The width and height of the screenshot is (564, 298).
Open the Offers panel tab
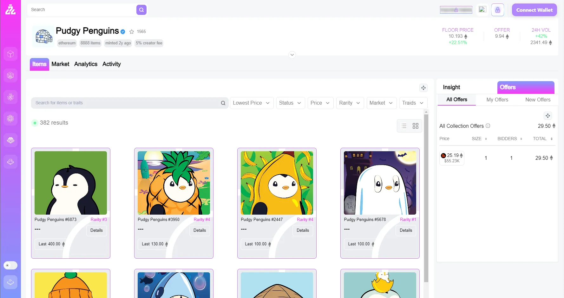(526, 87)
